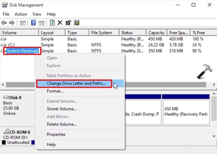Sort by the File System column header
The width and height of the screenshot is (217, 154).
coord(104,33)
